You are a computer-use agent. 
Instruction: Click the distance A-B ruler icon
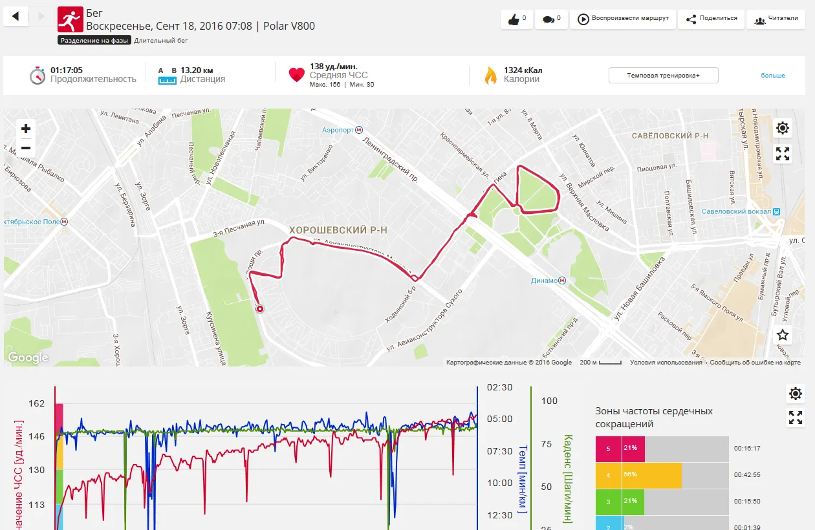click(168, 75)
